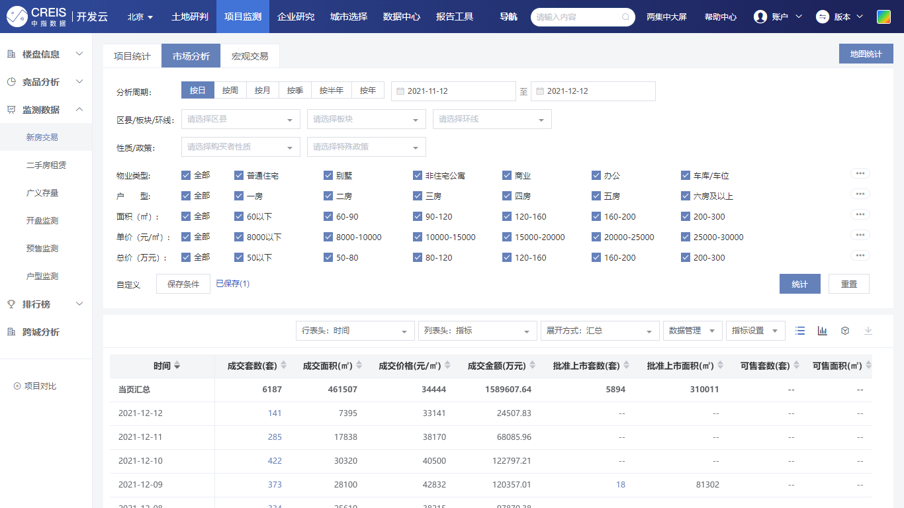904x508 pixels.
Task: Open the 请选择区县 district dropdown
Action: coord(240,120)
